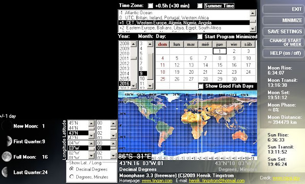Select longitude 04°W in the list
This screenshot has height=184, width=305.
(x=78, y=143)
